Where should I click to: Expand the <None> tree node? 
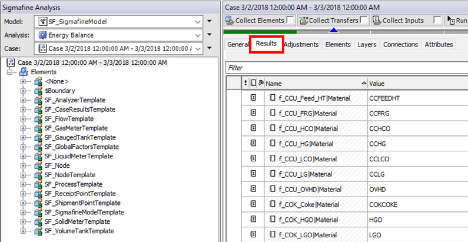23,81
